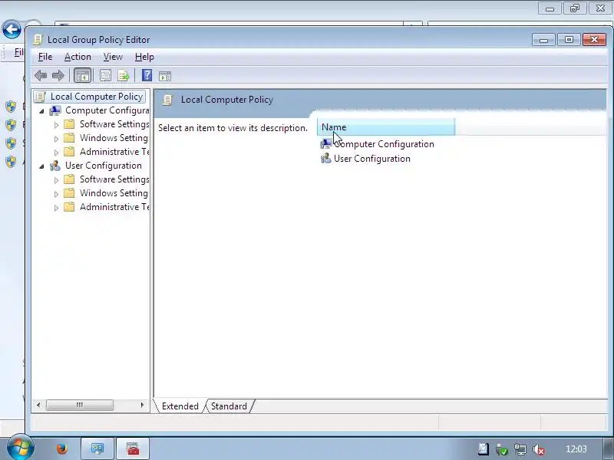Click the muted volume tray icon
Image resolution: width=614 pixels, height=460 pixels.
[x=540, y=449]
